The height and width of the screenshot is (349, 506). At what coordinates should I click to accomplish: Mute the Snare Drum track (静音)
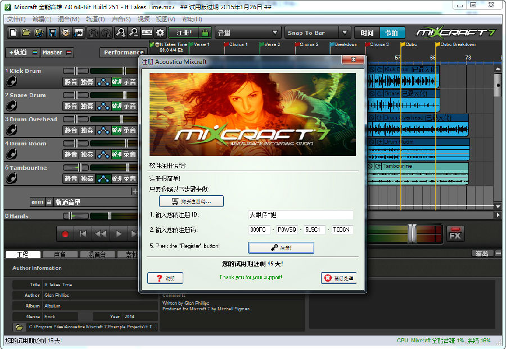pyautogui.click(x=71, y=106)
